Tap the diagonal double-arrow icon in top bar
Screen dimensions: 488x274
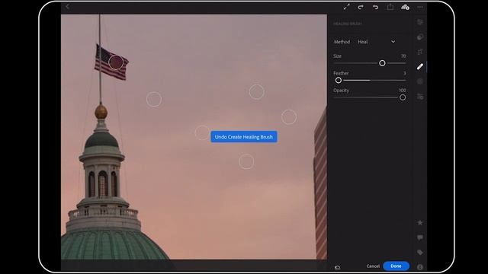tap(346, 7)
